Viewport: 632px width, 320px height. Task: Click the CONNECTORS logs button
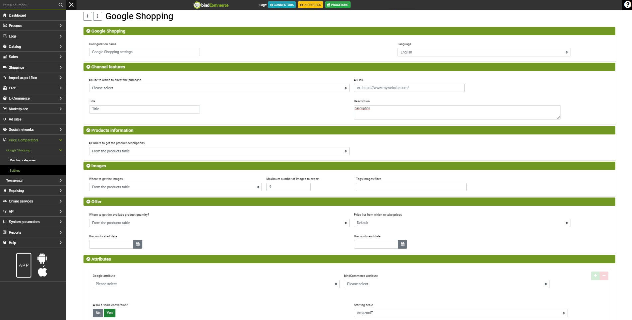[282, 5]
